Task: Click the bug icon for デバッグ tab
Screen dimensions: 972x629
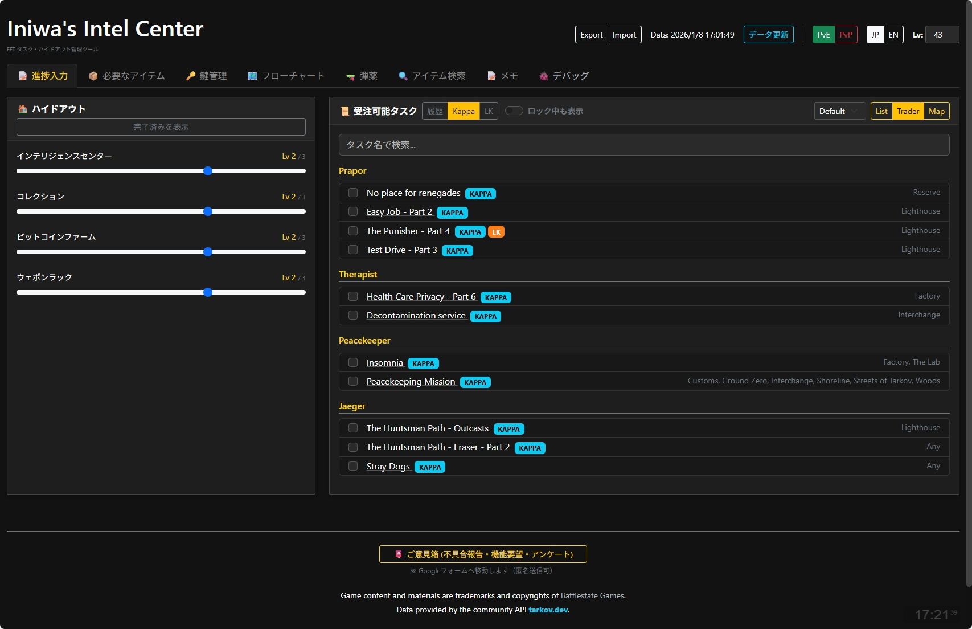Action: (544, 76)
